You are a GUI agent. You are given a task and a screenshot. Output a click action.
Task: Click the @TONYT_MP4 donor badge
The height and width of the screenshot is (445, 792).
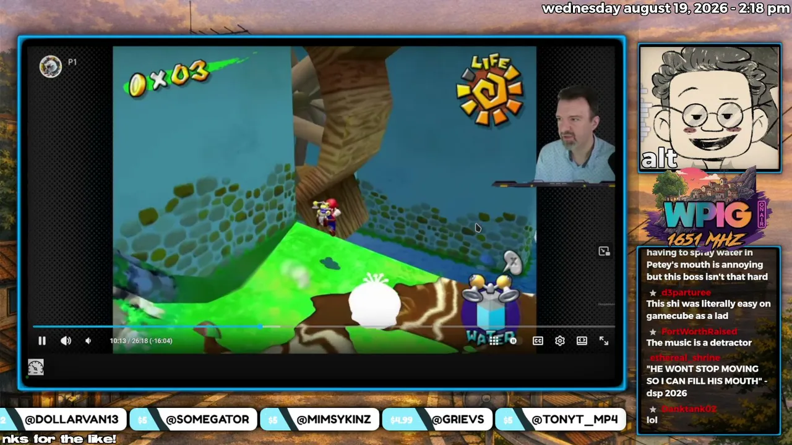pos(561,420)
